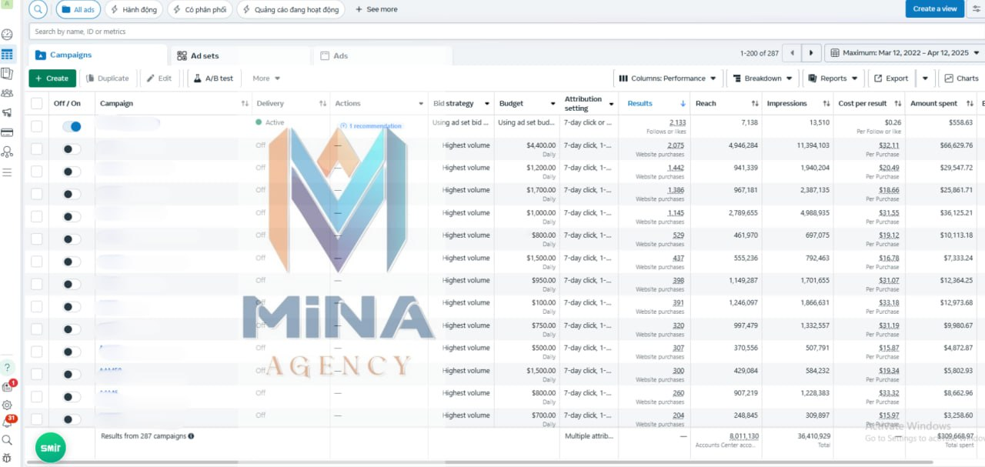The height and width of the screenshot is (467, 985).
Task: Open the Reports dropdown
Action: [x=834, y=78]
